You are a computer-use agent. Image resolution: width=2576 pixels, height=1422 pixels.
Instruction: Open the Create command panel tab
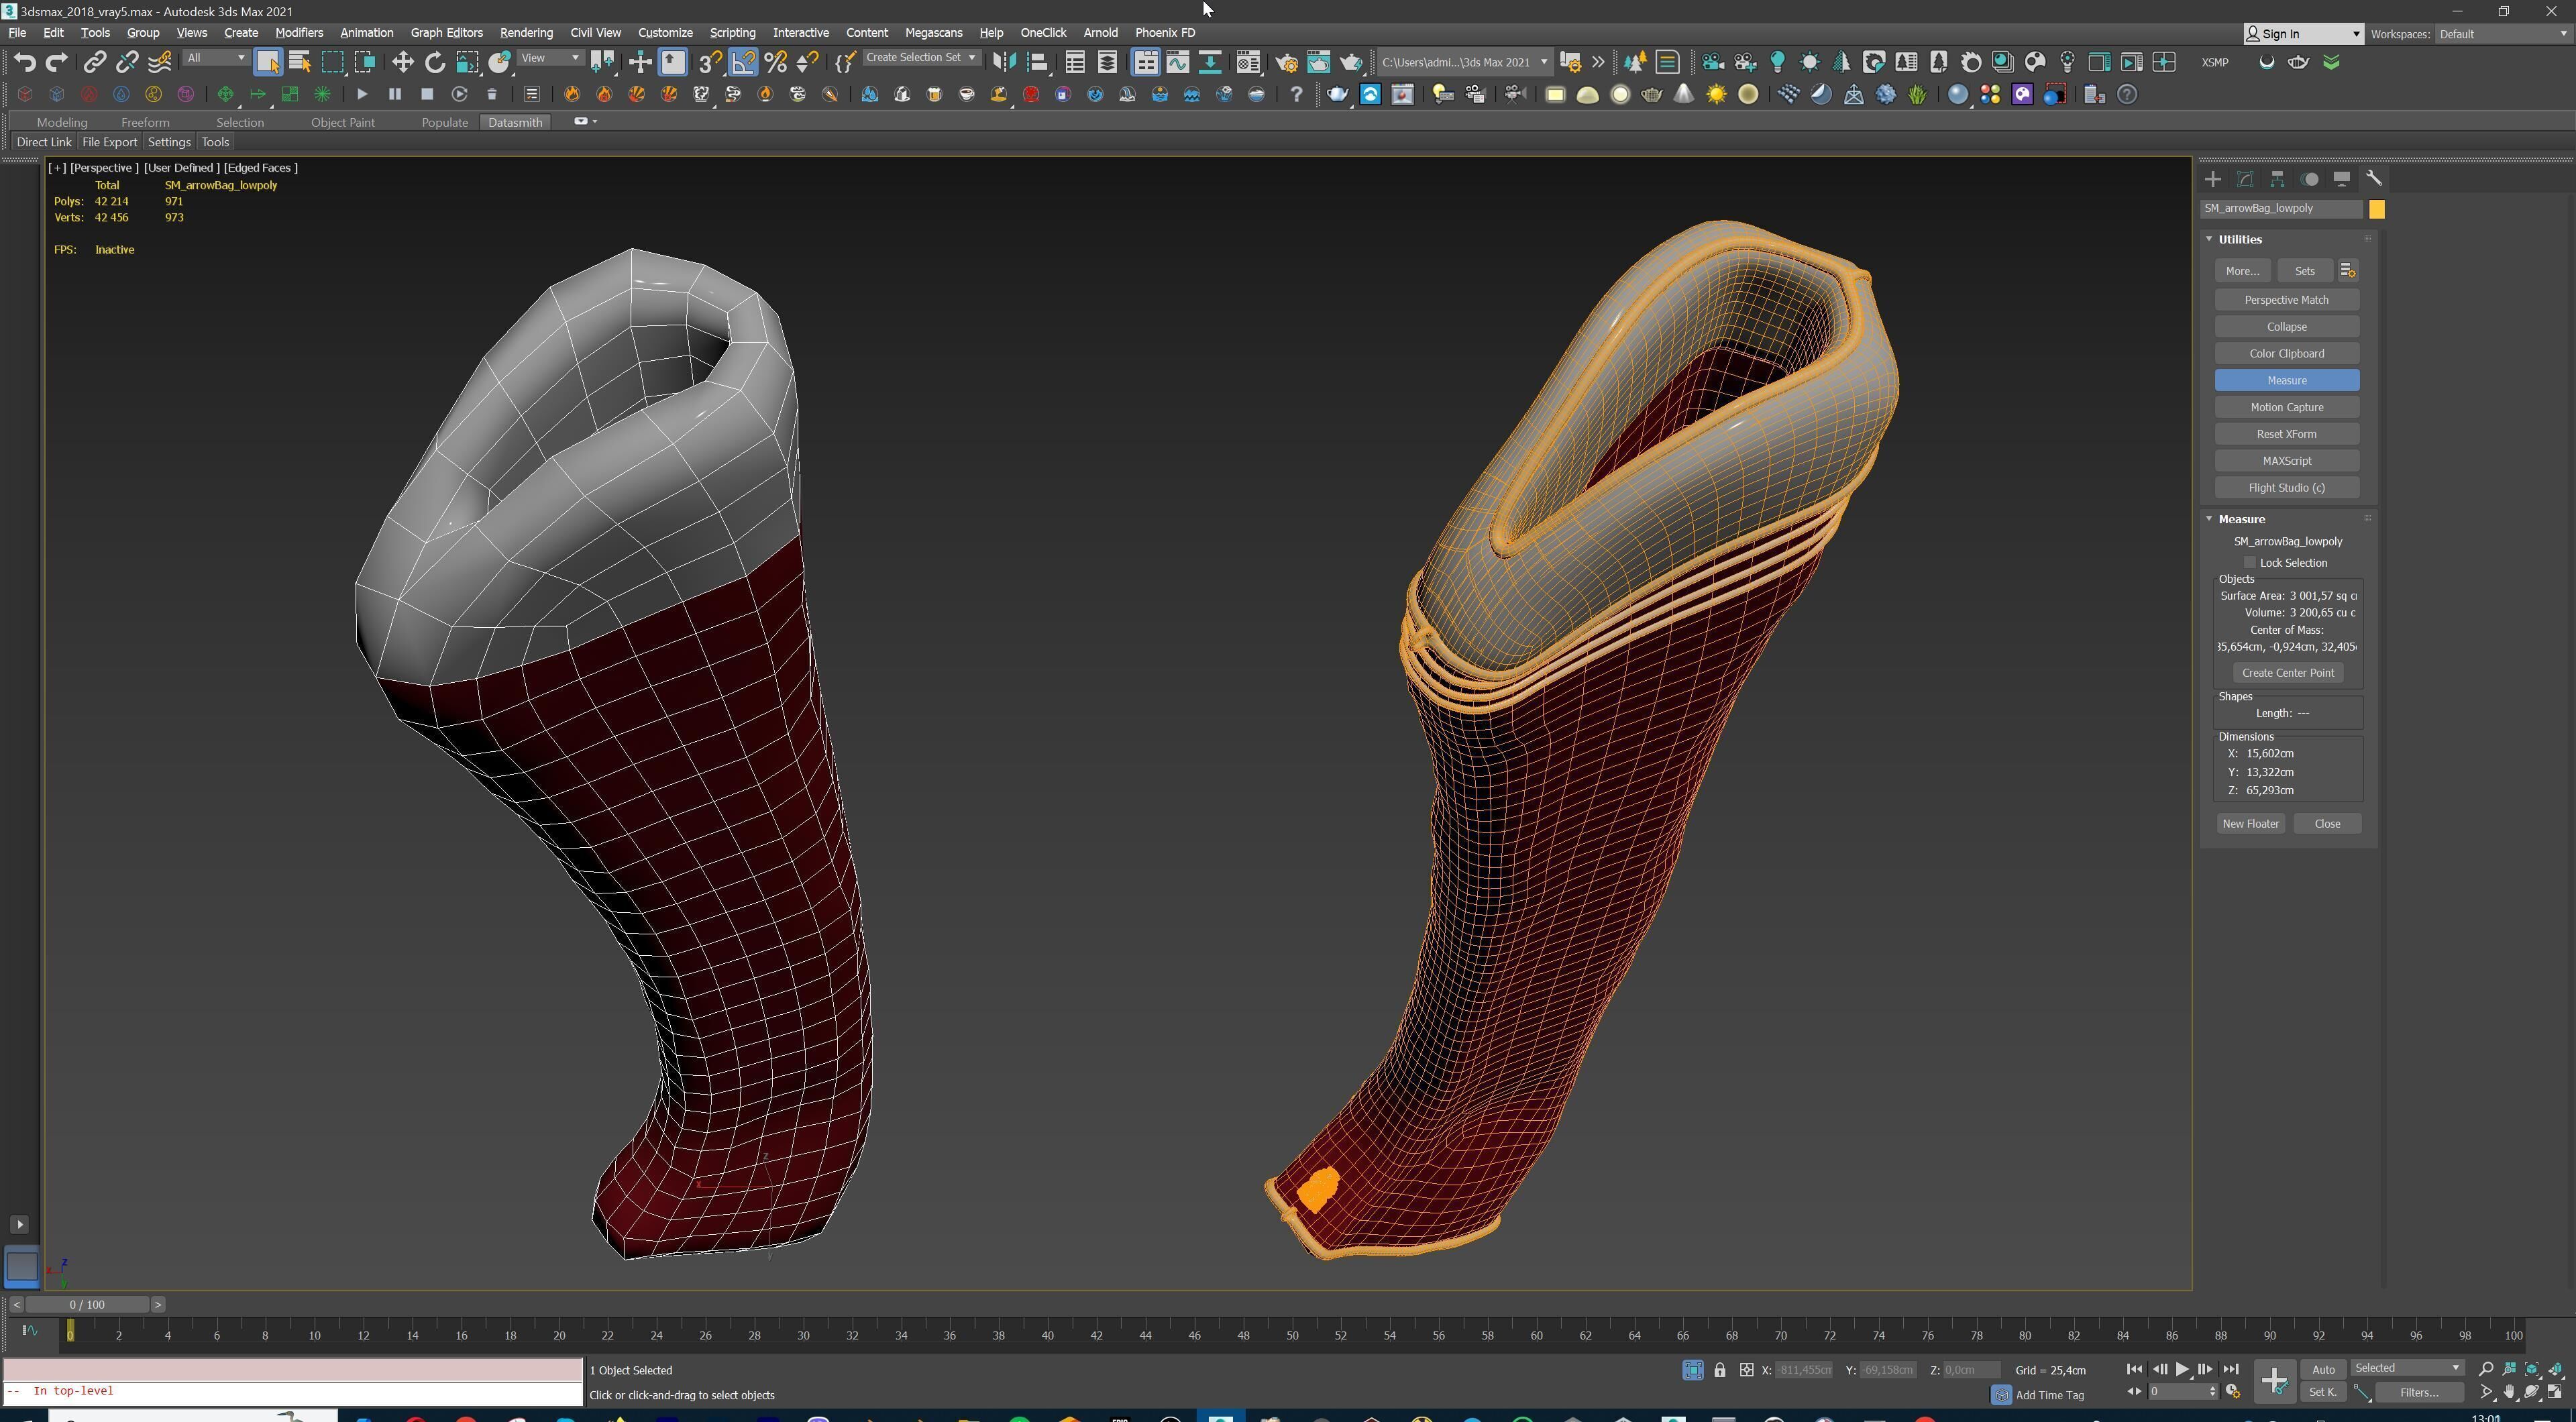pyautogui.click(x=2212, y=179)
